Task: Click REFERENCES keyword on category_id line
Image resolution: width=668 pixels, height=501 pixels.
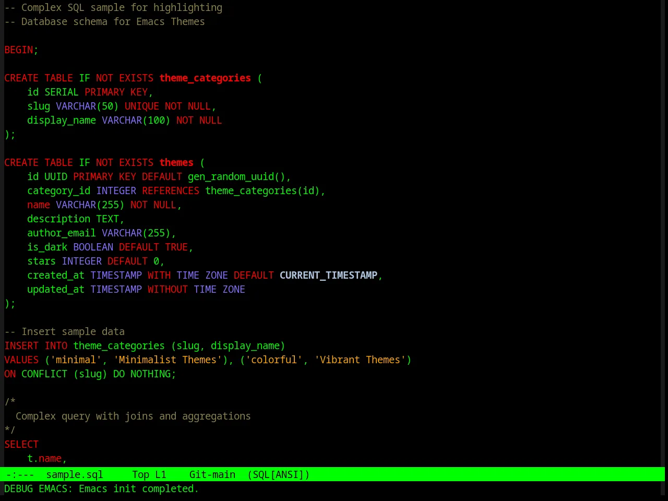Action: coord(171,190)
